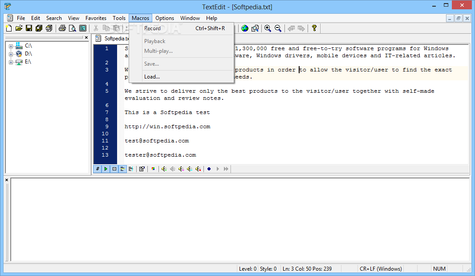Click the Save All stacked disks icon

tap(39, 28)
